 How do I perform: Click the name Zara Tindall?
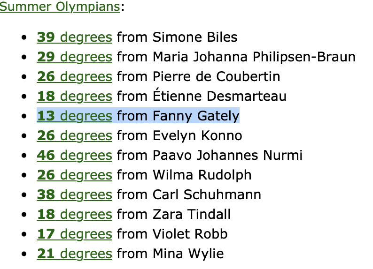pyautogui.click(x=192, y=215)
